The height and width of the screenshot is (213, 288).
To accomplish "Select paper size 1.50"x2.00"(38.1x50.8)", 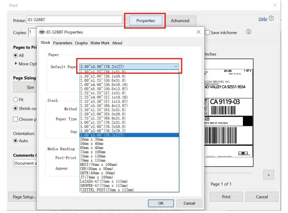I will click(x=129, y=76).
